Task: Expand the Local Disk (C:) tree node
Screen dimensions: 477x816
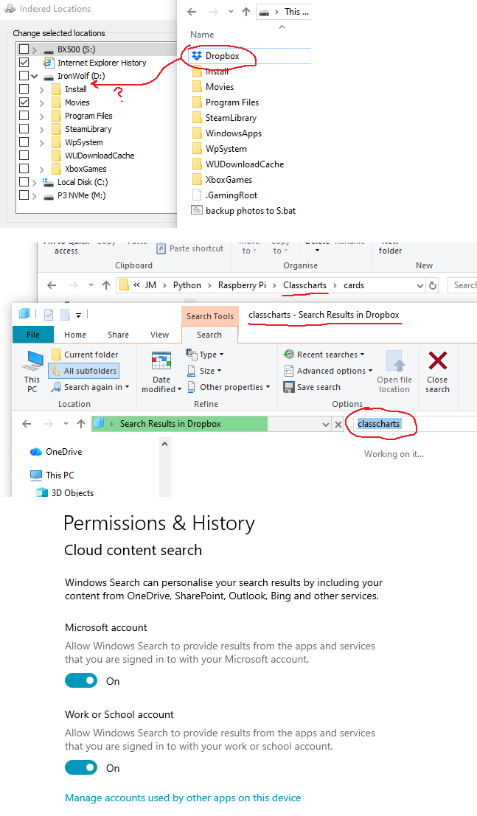Action: pyautogui.click(x=35, y=182)
